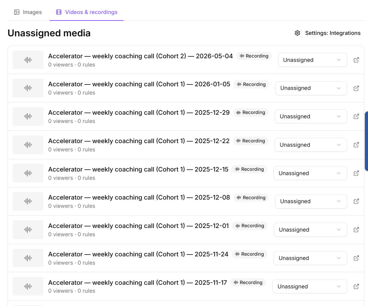Open the Cohort 1 call titled 2025-12-29
368x306 pixels.
(139, 113)
